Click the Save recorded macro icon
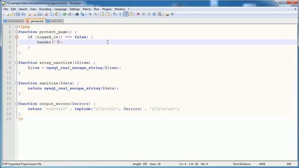This screenshot has height=168, width=299. coord(160,14)
